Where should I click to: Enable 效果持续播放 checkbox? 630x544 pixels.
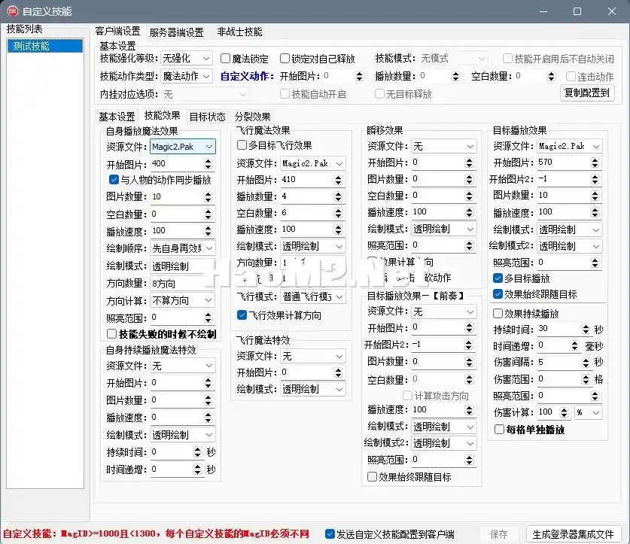click(526, 313)
